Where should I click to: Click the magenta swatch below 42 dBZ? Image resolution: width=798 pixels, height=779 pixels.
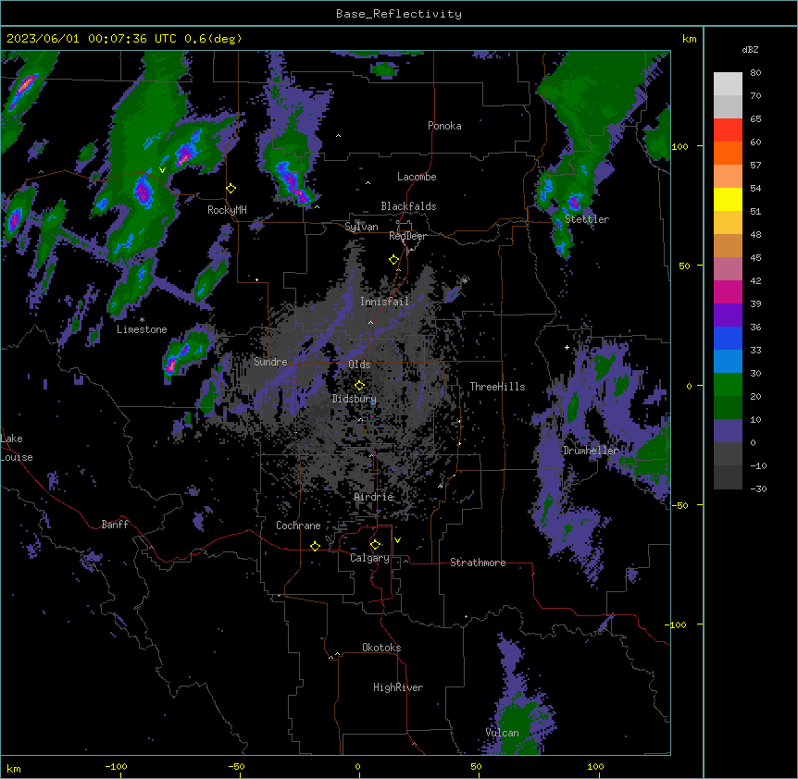point(728,291)
